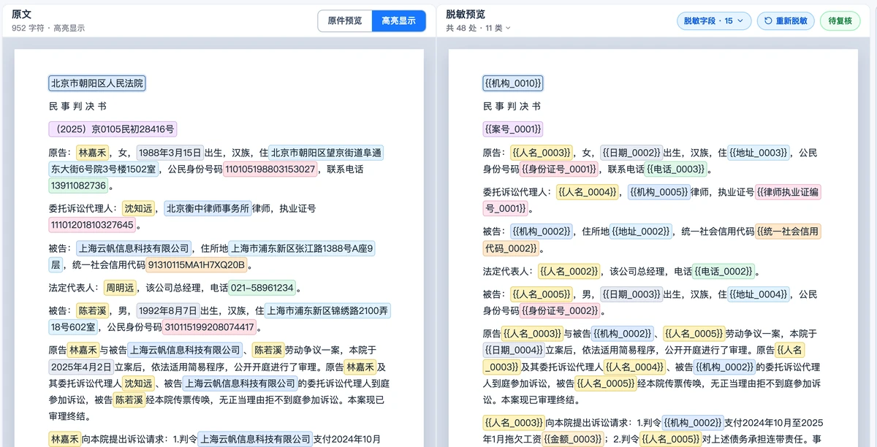The image size is (877, 447).
Task: Click the 民事判决书 heading in 原文 pane
Action: pos(76,107)
